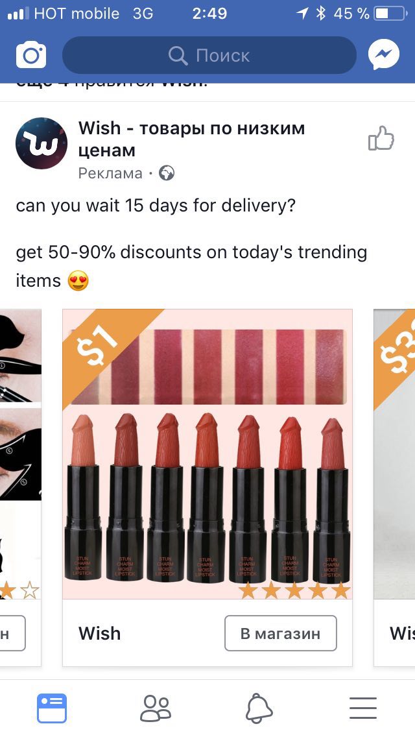Open the hamburger menu tab
This screenshot has height=737, width=415.
363,708
